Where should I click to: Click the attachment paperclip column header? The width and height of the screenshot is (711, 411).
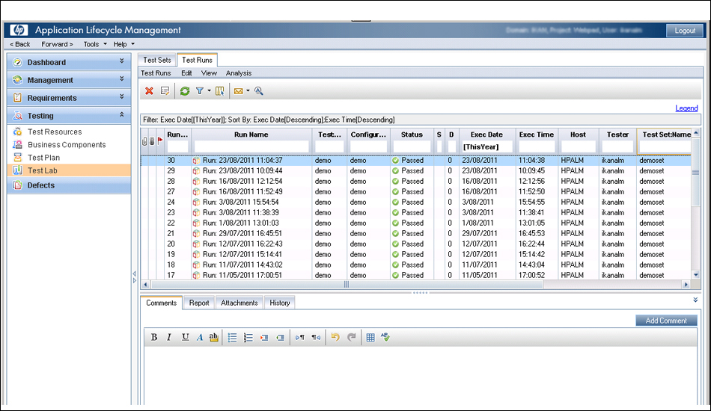[x=144, y=141]
